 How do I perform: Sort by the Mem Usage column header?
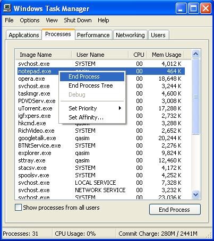166,55
